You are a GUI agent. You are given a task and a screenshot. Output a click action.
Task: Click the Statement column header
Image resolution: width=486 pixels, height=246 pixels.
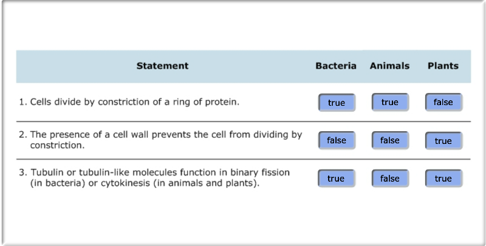coord(162,66)
